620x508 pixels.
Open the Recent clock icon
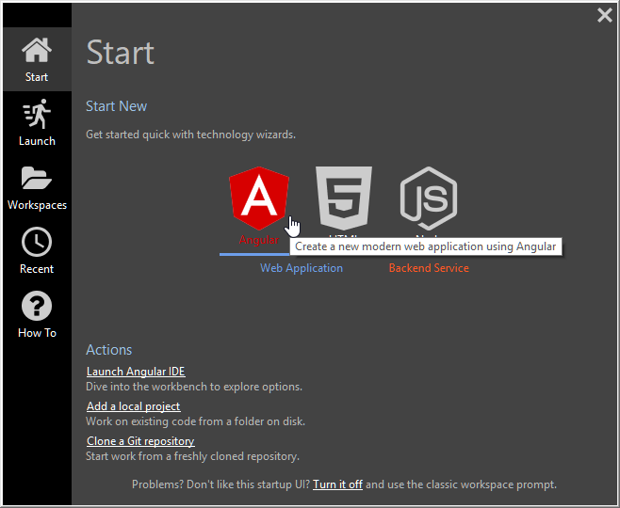[x=37, y=242]
